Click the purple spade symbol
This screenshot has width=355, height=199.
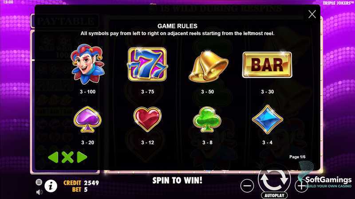click(x=87, y=119)
